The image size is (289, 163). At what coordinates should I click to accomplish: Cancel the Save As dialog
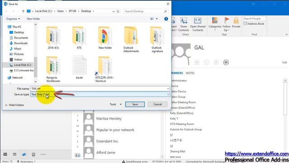pos(158,105)
